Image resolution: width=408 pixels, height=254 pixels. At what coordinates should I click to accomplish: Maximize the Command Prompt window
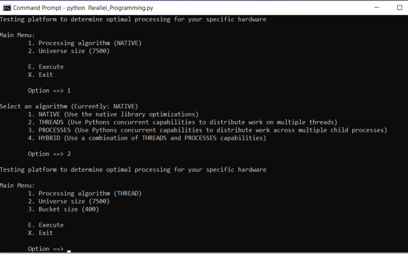click(x=399, y=7)
